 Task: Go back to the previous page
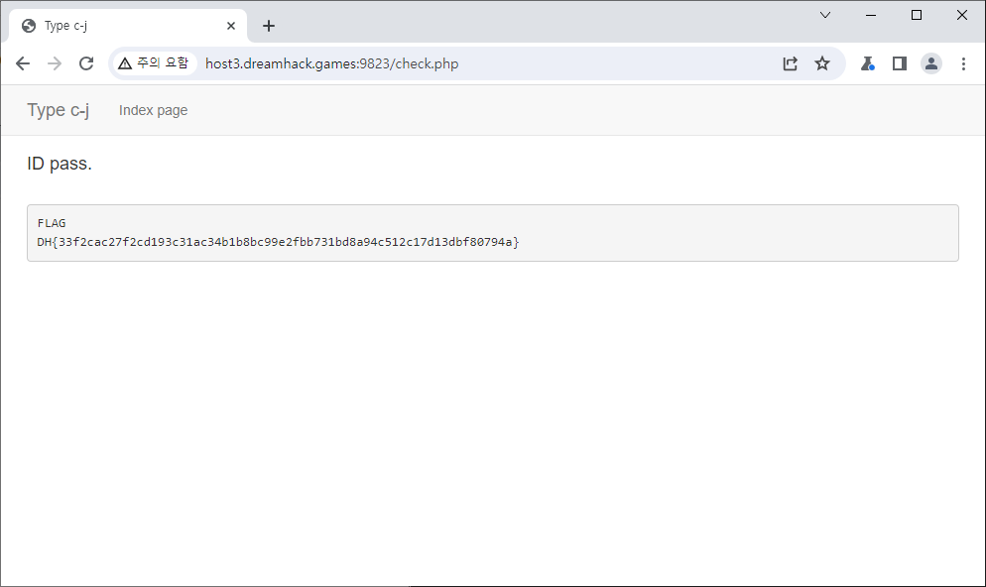point(23,63)
